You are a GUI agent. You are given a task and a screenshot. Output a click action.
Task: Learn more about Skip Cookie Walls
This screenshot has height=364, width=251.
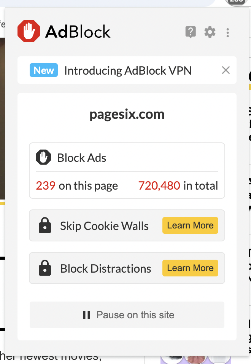tap(190, 225)
